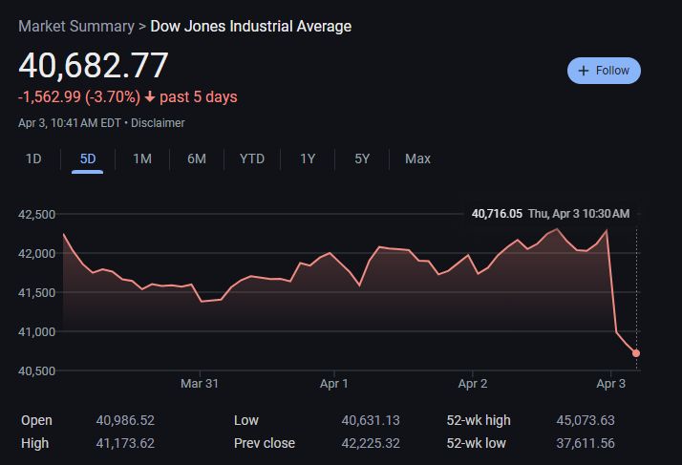Click the plus icon in Follow button

pyautogui.click(x=584, y=71)
